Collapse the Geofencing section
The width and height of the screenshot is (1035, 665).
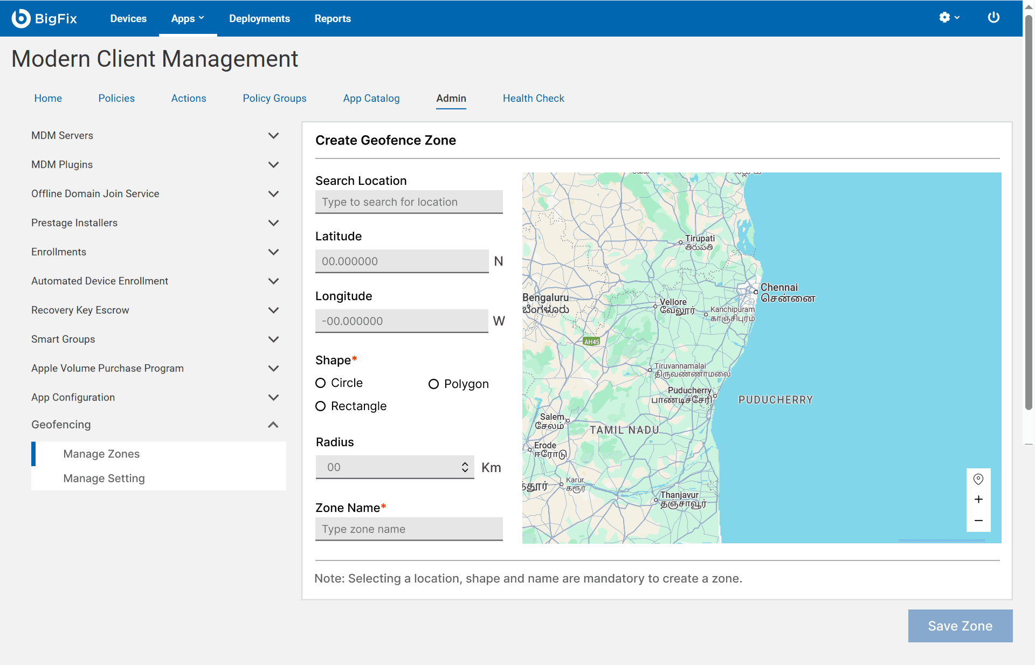(x=273, y=425)
